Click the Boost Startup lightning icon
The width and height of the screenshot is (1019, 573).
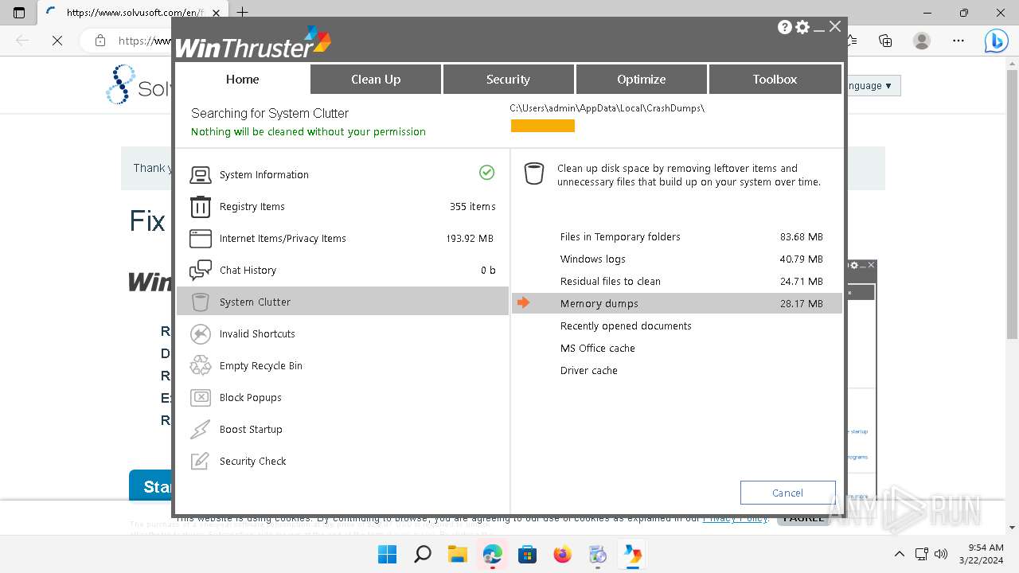click(x=201, y=430)
